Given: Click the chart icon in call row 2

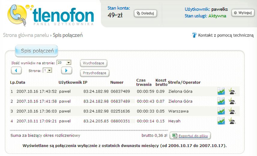Looking at the screenshot, I should click(x=221, y=101).
